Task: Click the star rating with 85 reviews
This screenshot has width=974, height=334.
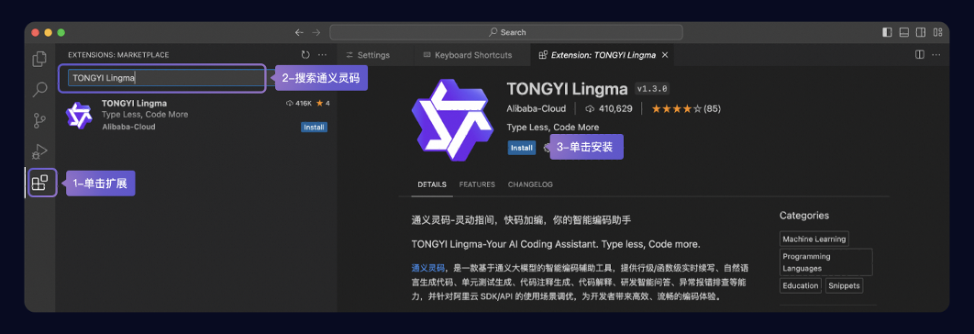Action: pos(686,108)
